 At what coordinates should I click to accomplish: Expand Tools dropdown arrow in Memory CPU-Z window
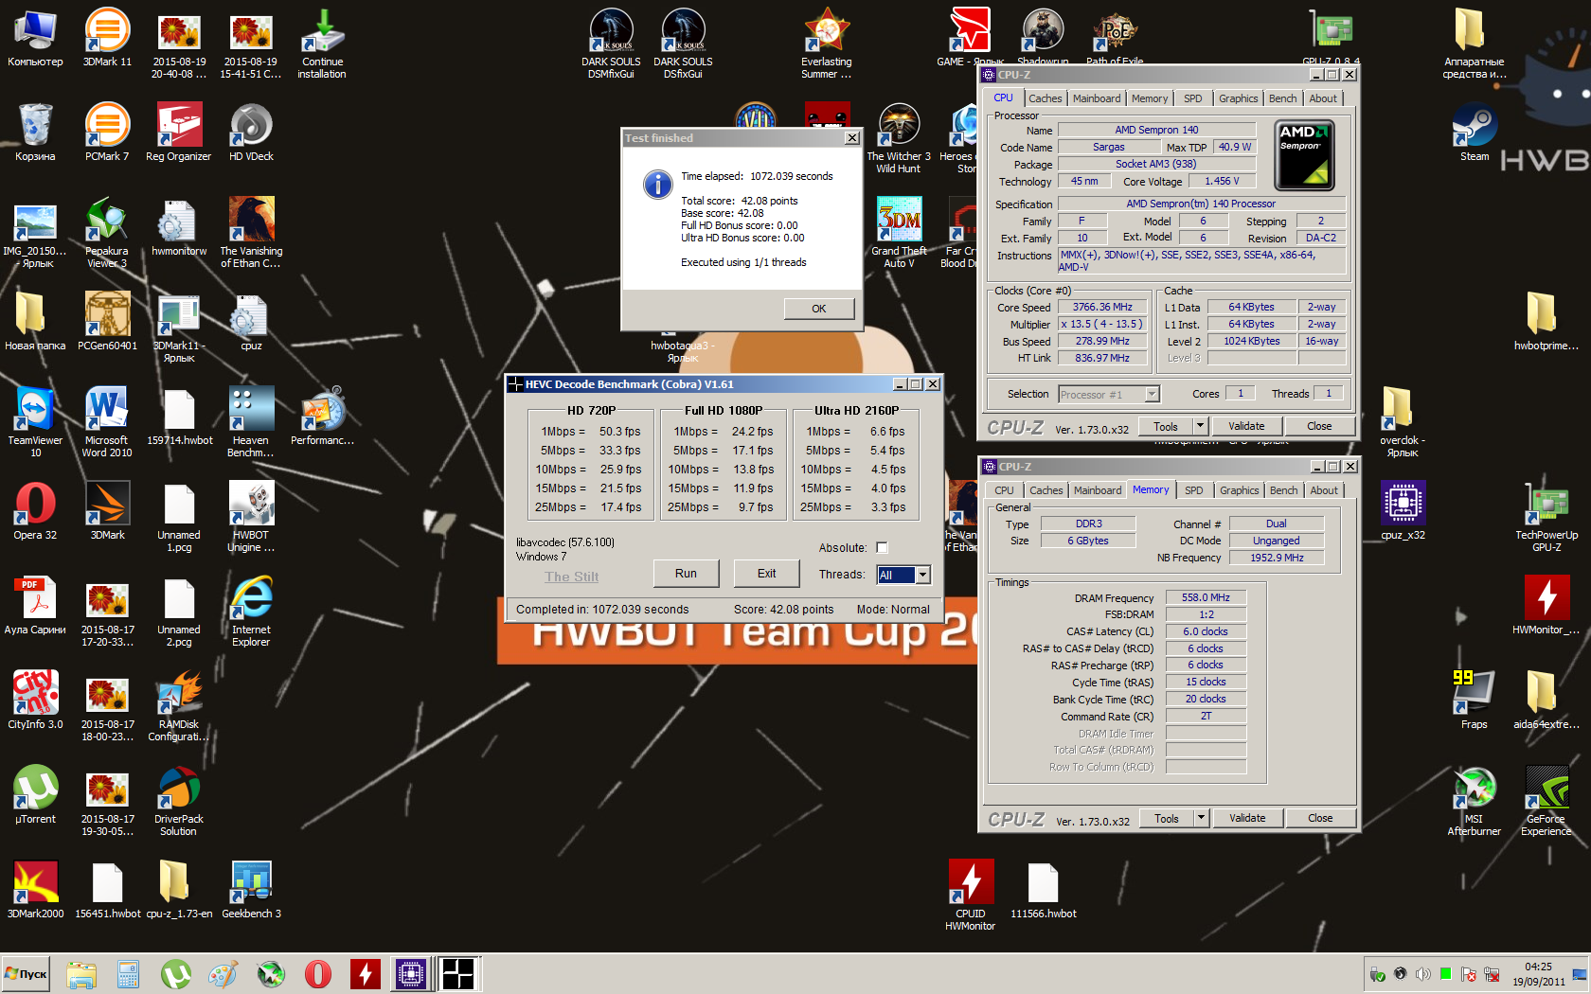pyautogui.click(x=1201, y=818)
